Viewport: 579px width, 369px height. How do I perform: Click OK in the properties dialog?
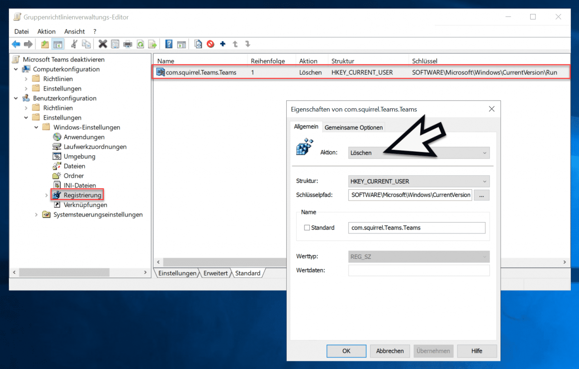[x=346, y=351]
